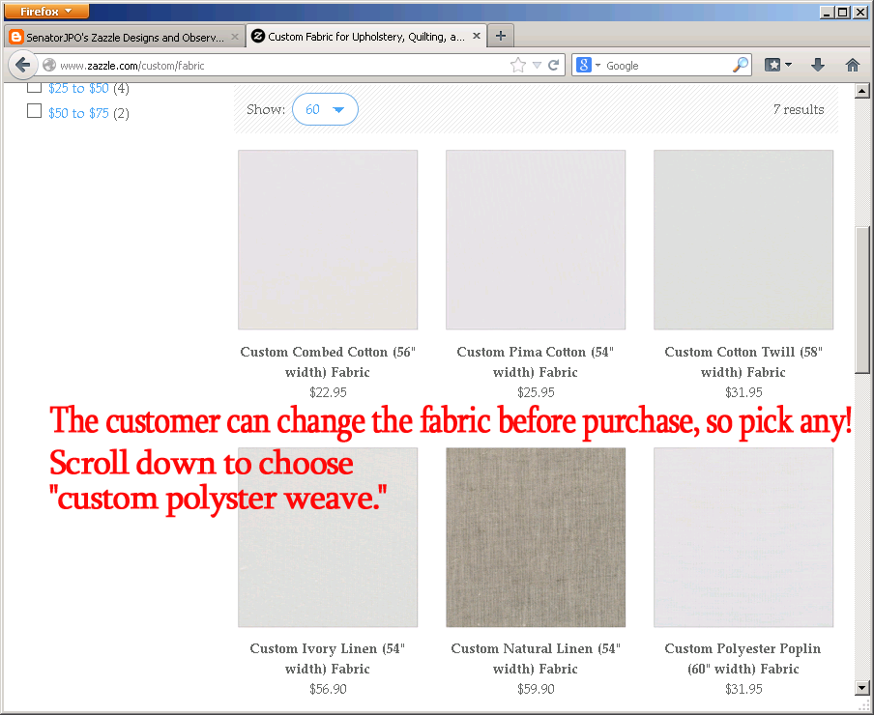The width and height of the screenshot is (874, 715).
Task: Open history dropdown arrow in the address bar
Action: [x=537, y=65]
